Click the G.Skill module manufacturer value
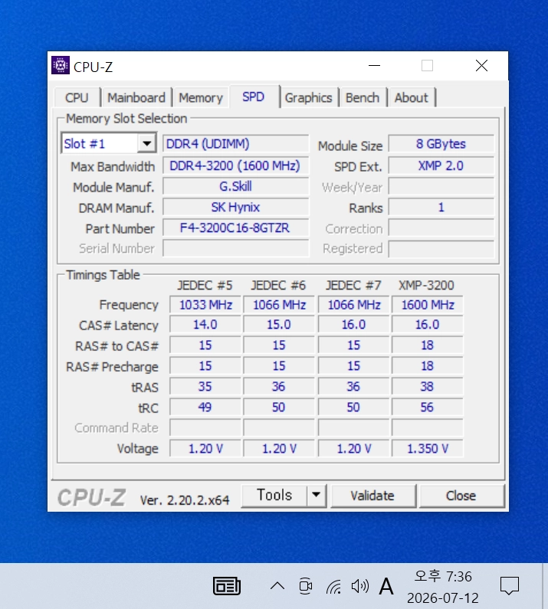 pos(235,186)
